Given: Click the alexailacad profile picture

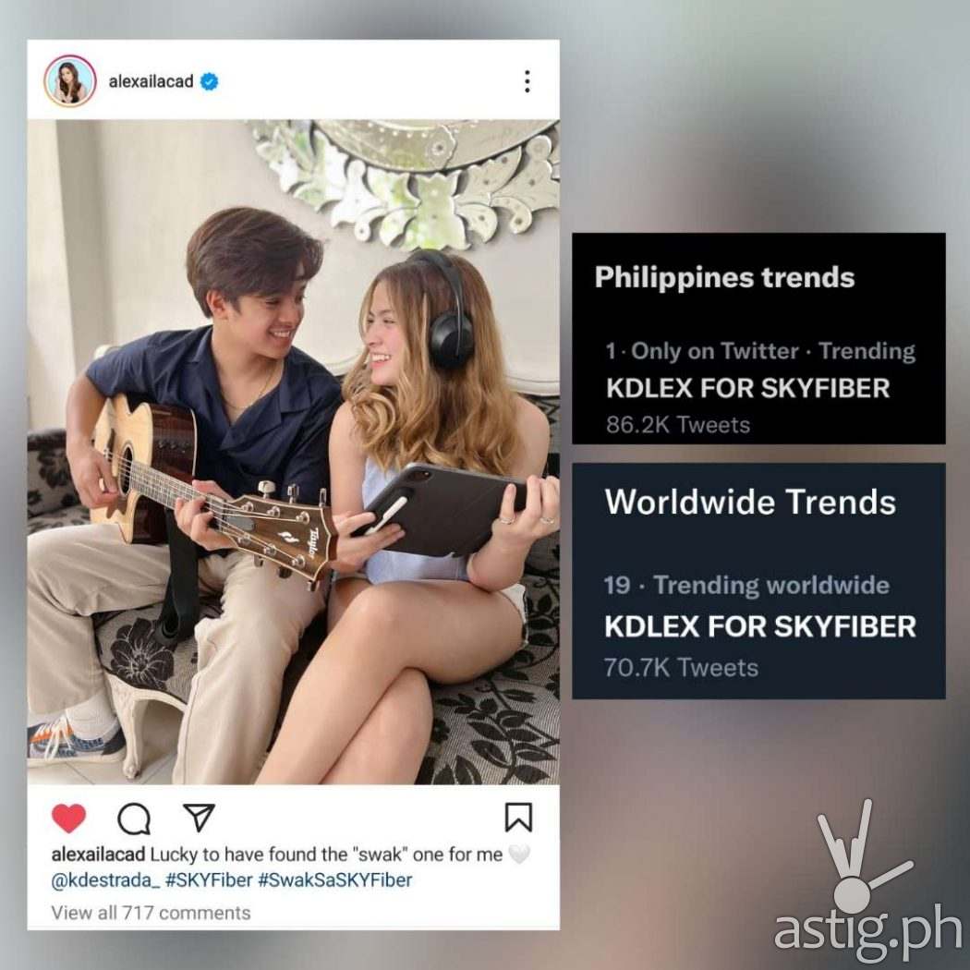Looking at the screenshot, I should click(x=70, y=81).
